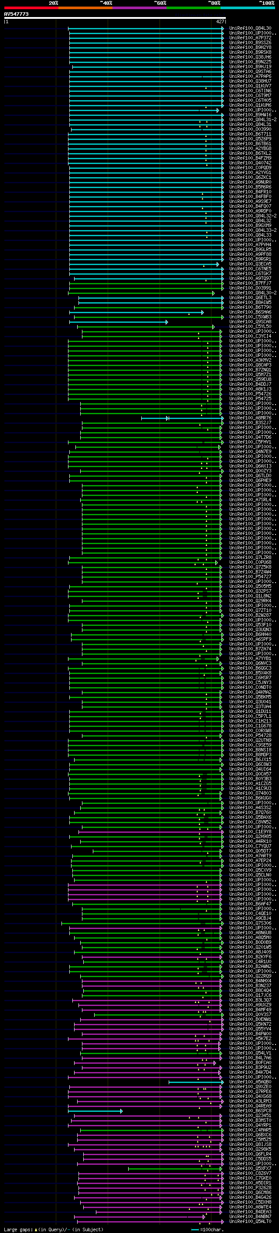Select the UniRef100_Q4T7D6 label
Image resolution: width=279 pixels, height=1233 pixels.
coord(250,437)
